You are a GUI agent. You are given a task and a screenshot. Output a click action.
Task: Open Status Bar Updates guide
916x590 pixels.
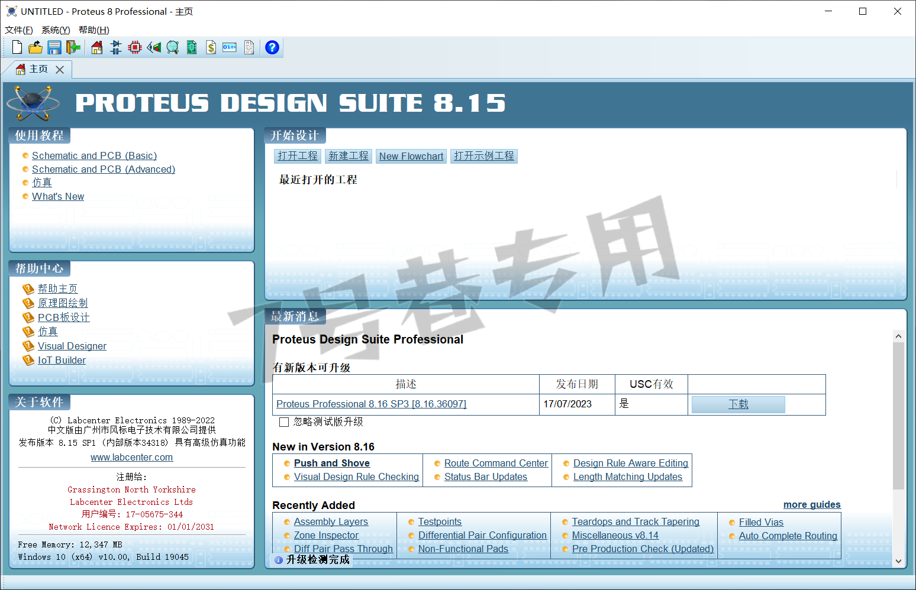(486, 476)
